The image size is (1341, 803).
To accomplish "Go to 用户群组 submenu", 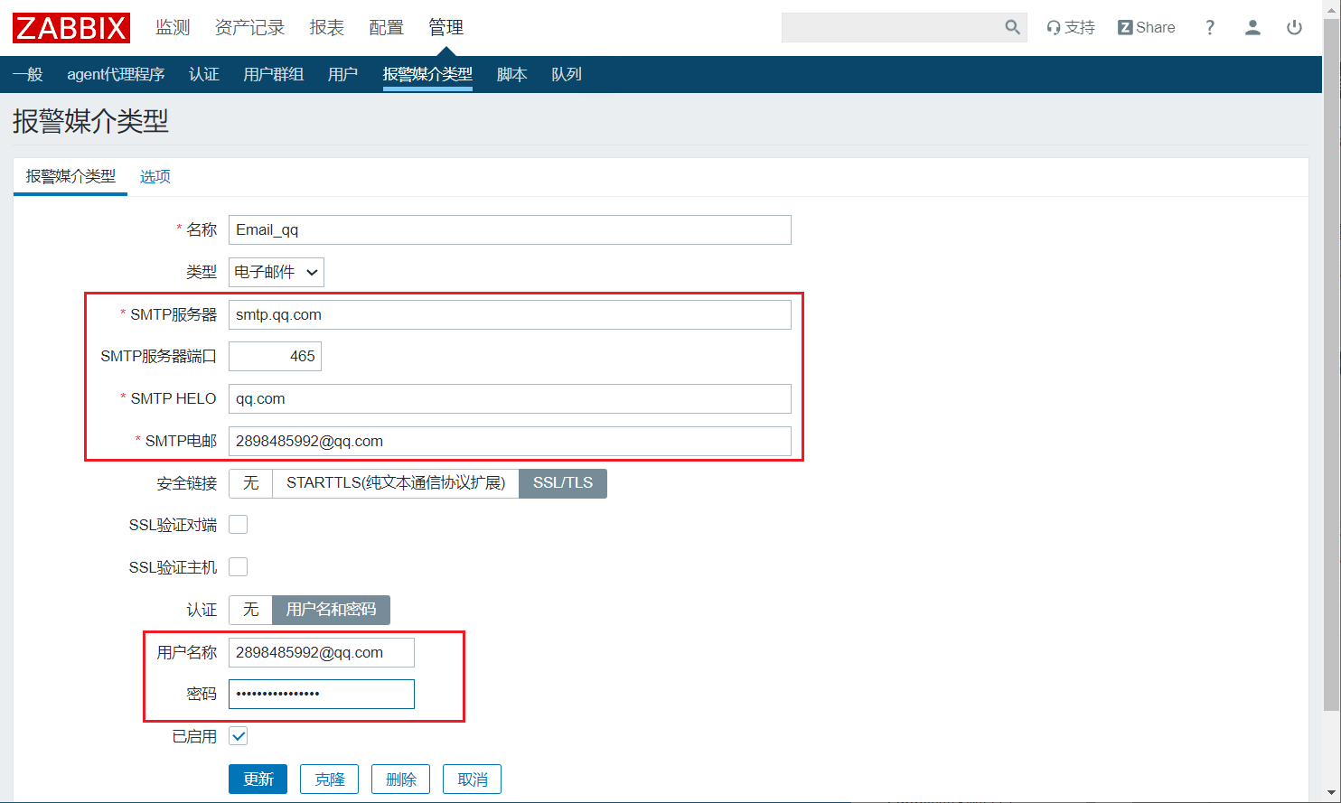I will pos(273,74).
